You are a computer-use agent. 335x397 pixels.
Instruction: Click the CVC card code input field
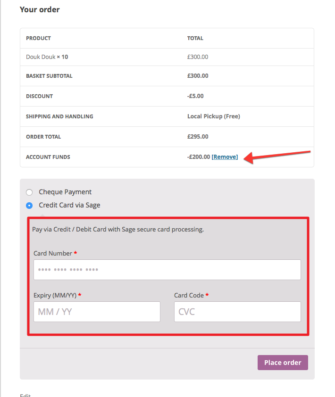click(237, 312)
